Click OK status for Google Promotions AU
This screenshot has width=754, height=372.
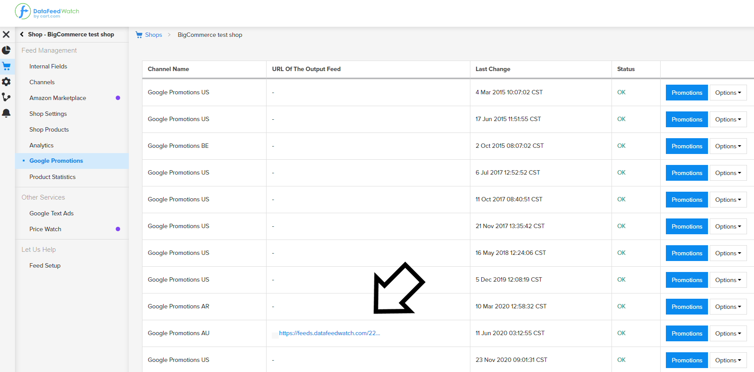tap(621, 333)
